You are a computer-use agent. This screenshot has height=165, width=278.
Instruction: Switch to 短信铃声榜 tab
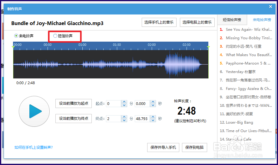point(232,20)
